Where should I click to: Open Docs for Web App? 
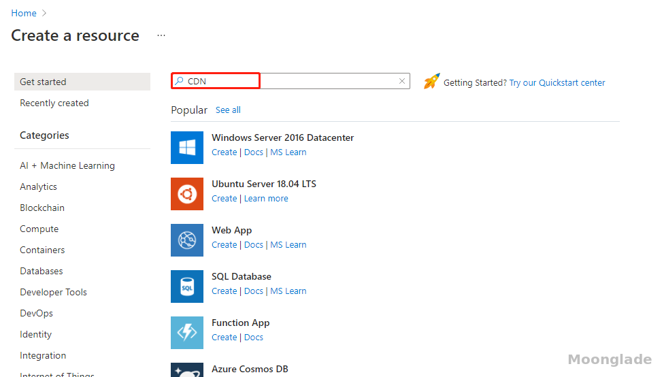[254, 245]
